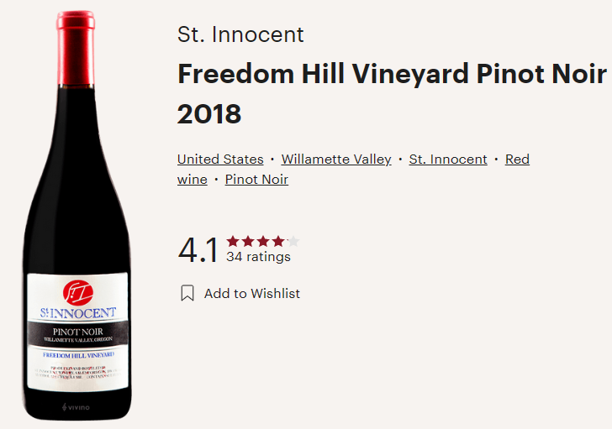Click the third red rating star

pyautogui.click(x=263, y=241)
